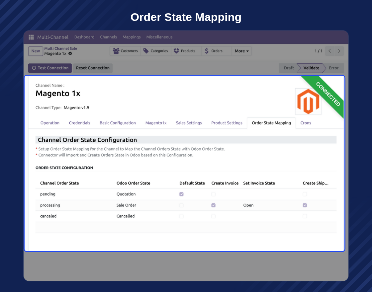Expand the More dropdown
The image size is (372, 292).
[x=241, y=51]
